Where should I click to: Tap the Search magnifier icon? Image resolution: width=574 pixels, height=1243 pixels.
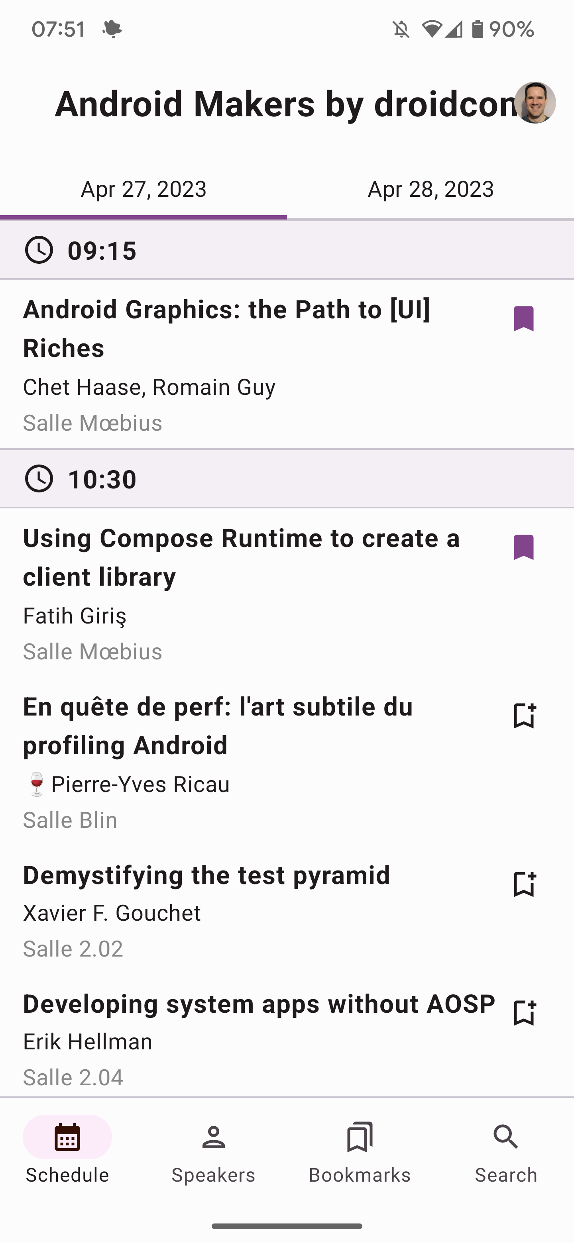[505, 1137]
